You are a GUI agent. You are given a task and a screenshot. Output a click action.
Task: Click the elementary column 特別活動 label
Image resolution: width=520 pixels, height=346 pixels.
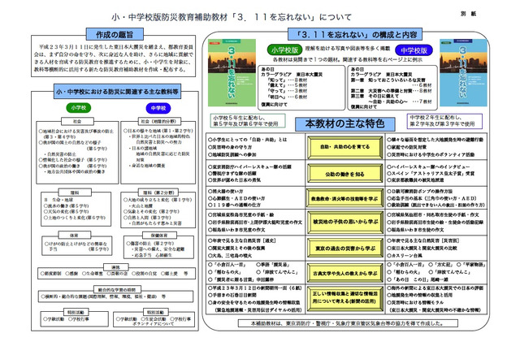pyautogui.click(x=76, y=312)
